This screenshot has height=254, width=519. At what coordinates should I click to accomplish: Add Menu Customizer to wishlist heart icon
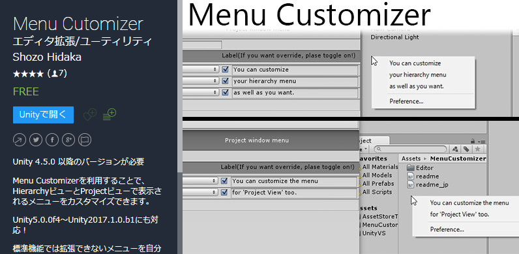[x=89, y=114]
